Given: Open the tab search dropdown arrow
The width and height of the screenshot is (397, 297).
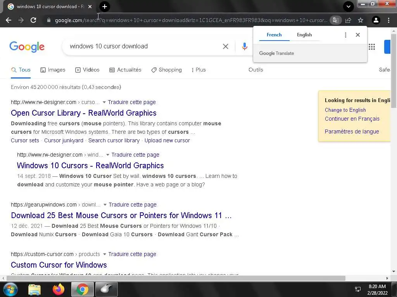Looking at the screenshot, I should [349, 7].
